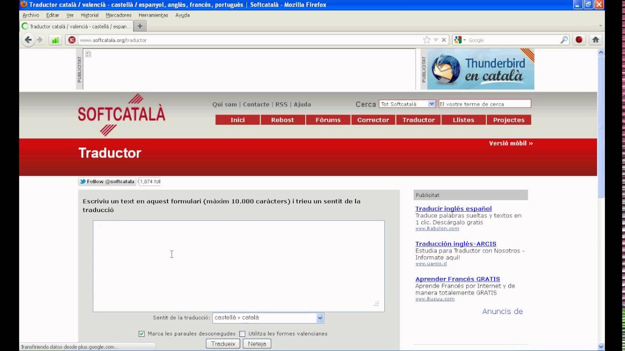Click the Twitter follower count '1,874 foll'
625x351 pixels.
point(150,181)
